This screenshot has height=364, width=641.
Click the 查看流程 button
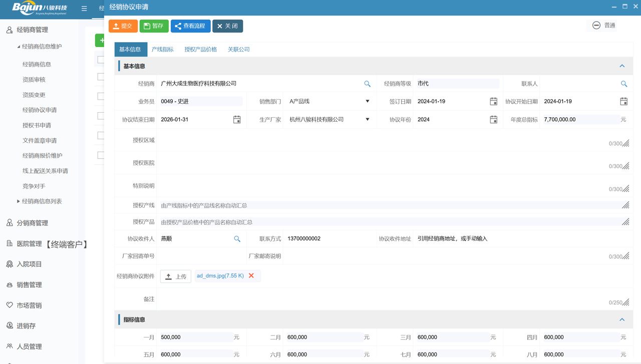click(x=190, y=26)
